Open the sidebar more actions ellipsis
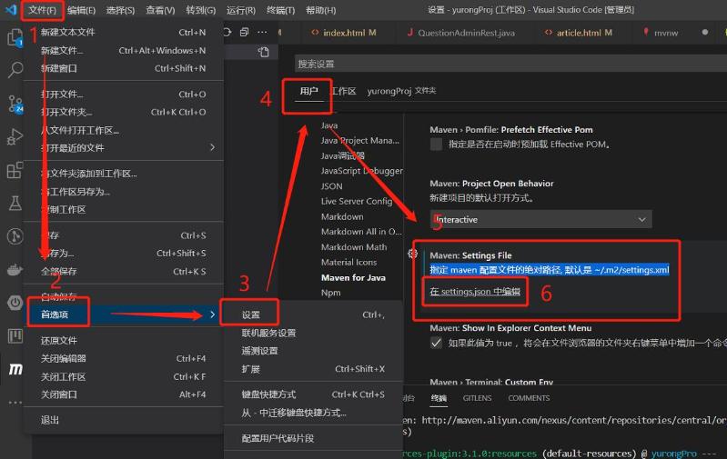Viewport: 727px width, 459px height. click(x=262, y=32)
